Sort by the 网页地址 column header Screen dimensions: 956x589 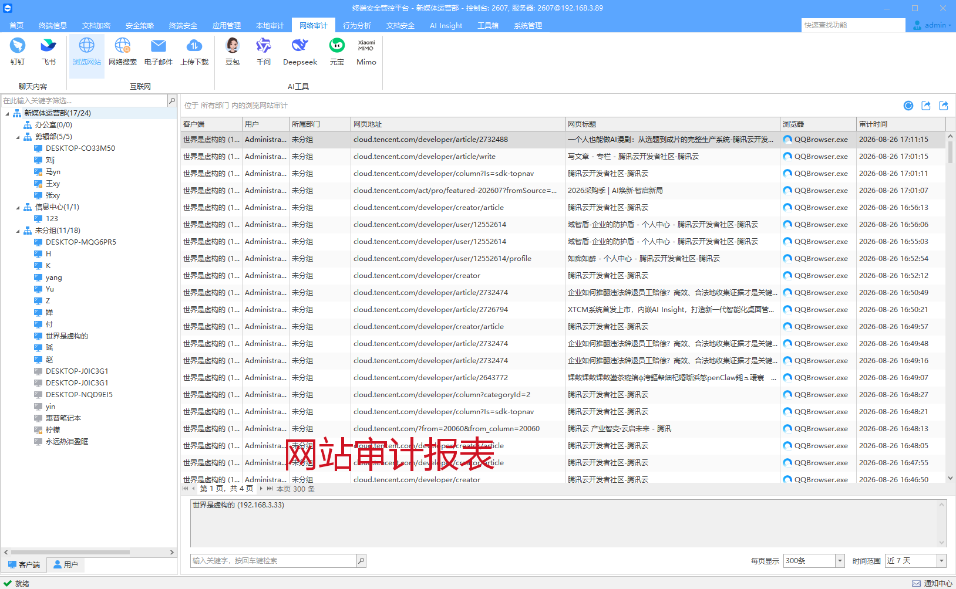click(457, 124)
